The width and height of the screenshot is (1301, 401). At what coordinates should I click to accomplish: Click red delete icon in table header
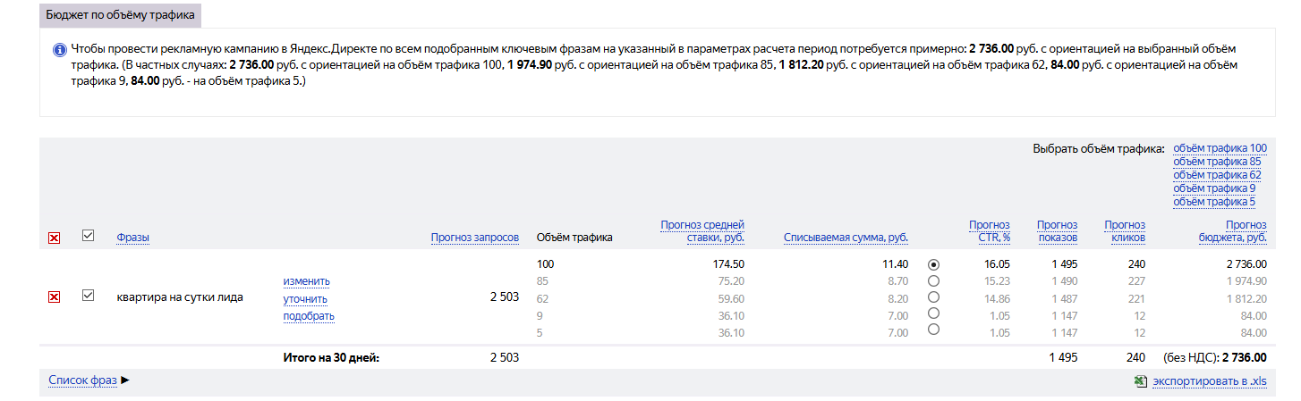[54, 238]
